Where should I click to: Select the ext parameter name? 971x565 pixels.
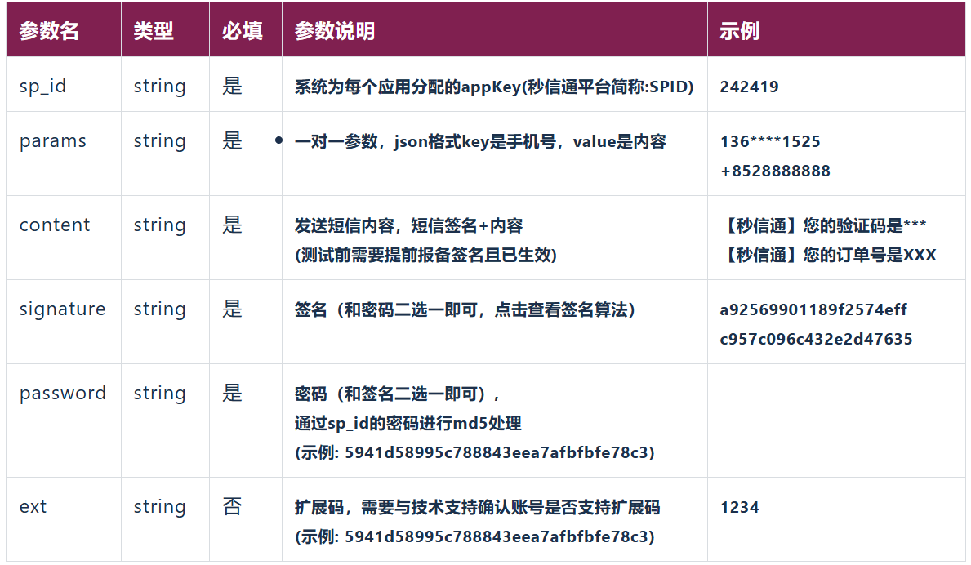coord(33,507)
